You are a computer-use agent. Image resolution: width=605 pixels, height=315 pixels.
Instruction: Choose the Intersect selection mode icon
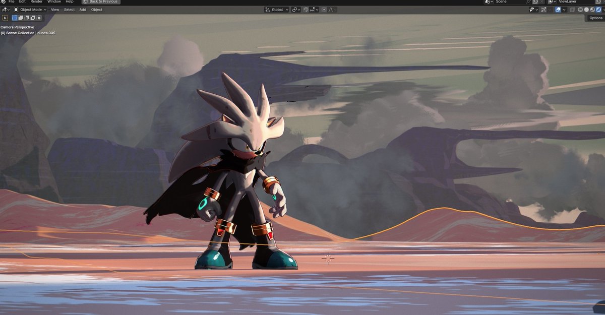click(x=39, y=18)
